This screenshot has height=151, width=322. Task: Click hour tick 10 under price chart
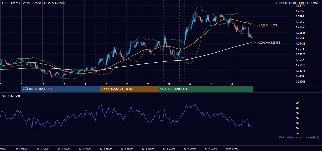(43, 84)
